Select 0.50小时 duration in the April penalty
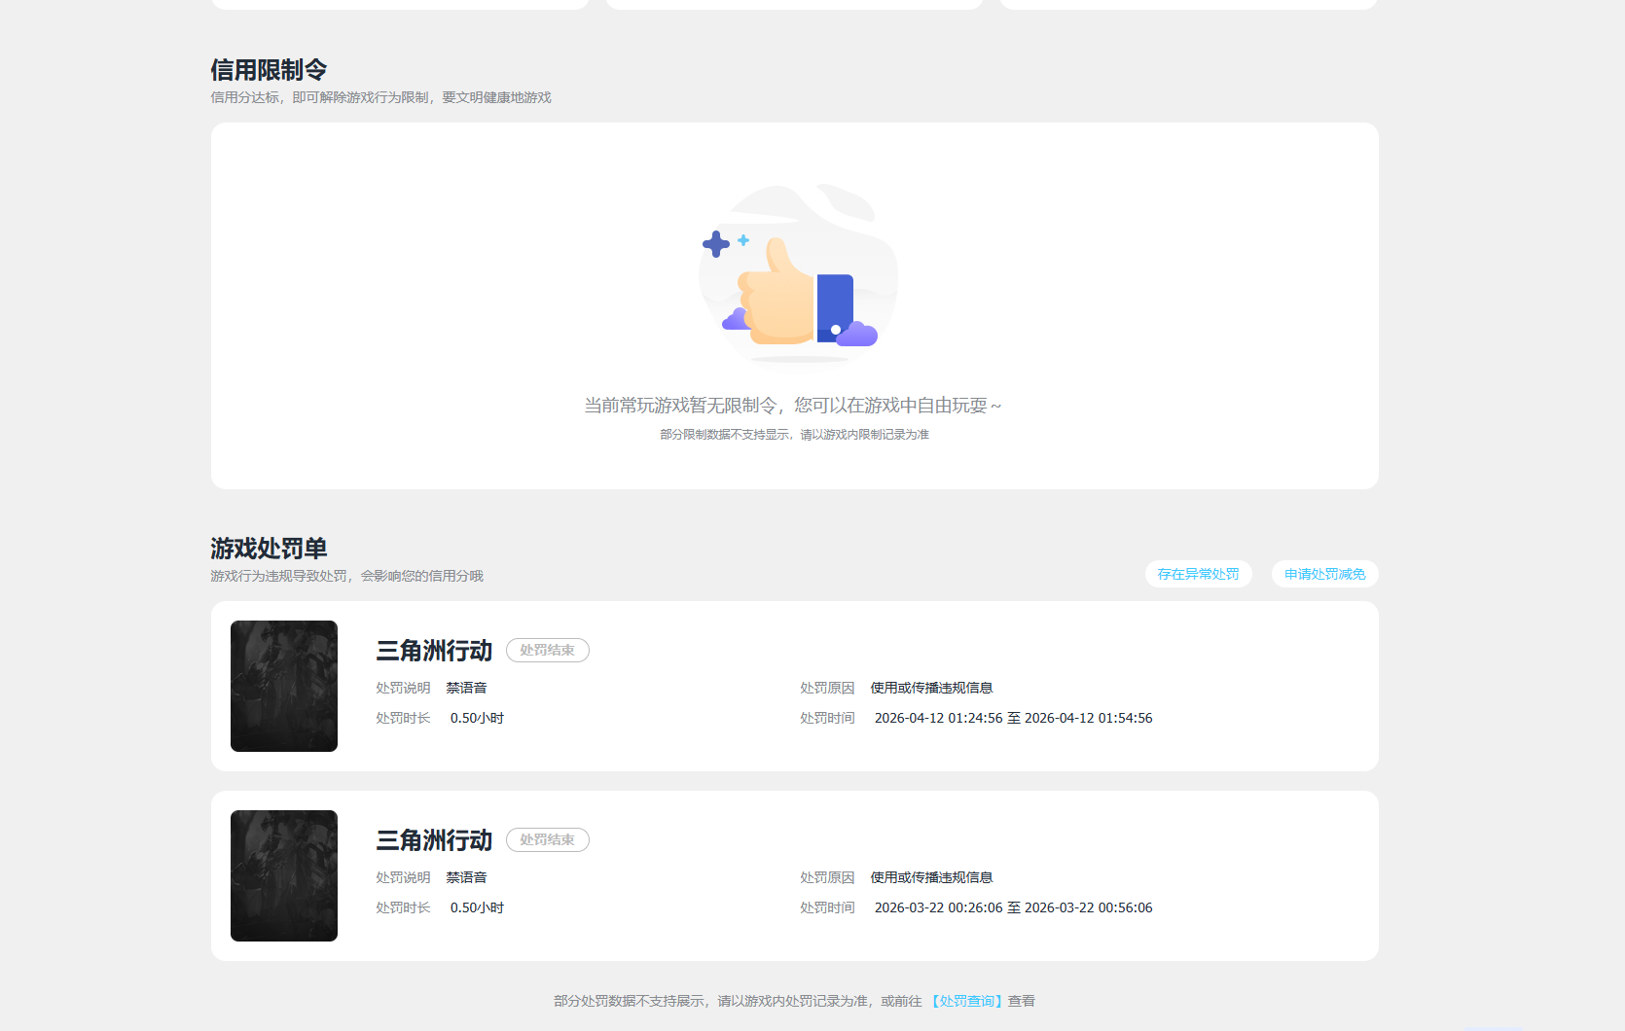This screenshot has width=1625, height=1031. 477,718
